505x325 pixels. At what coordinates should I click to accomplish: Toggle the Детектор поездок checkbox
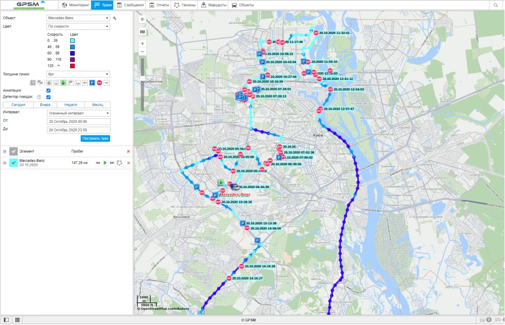[x=48, y=97]
